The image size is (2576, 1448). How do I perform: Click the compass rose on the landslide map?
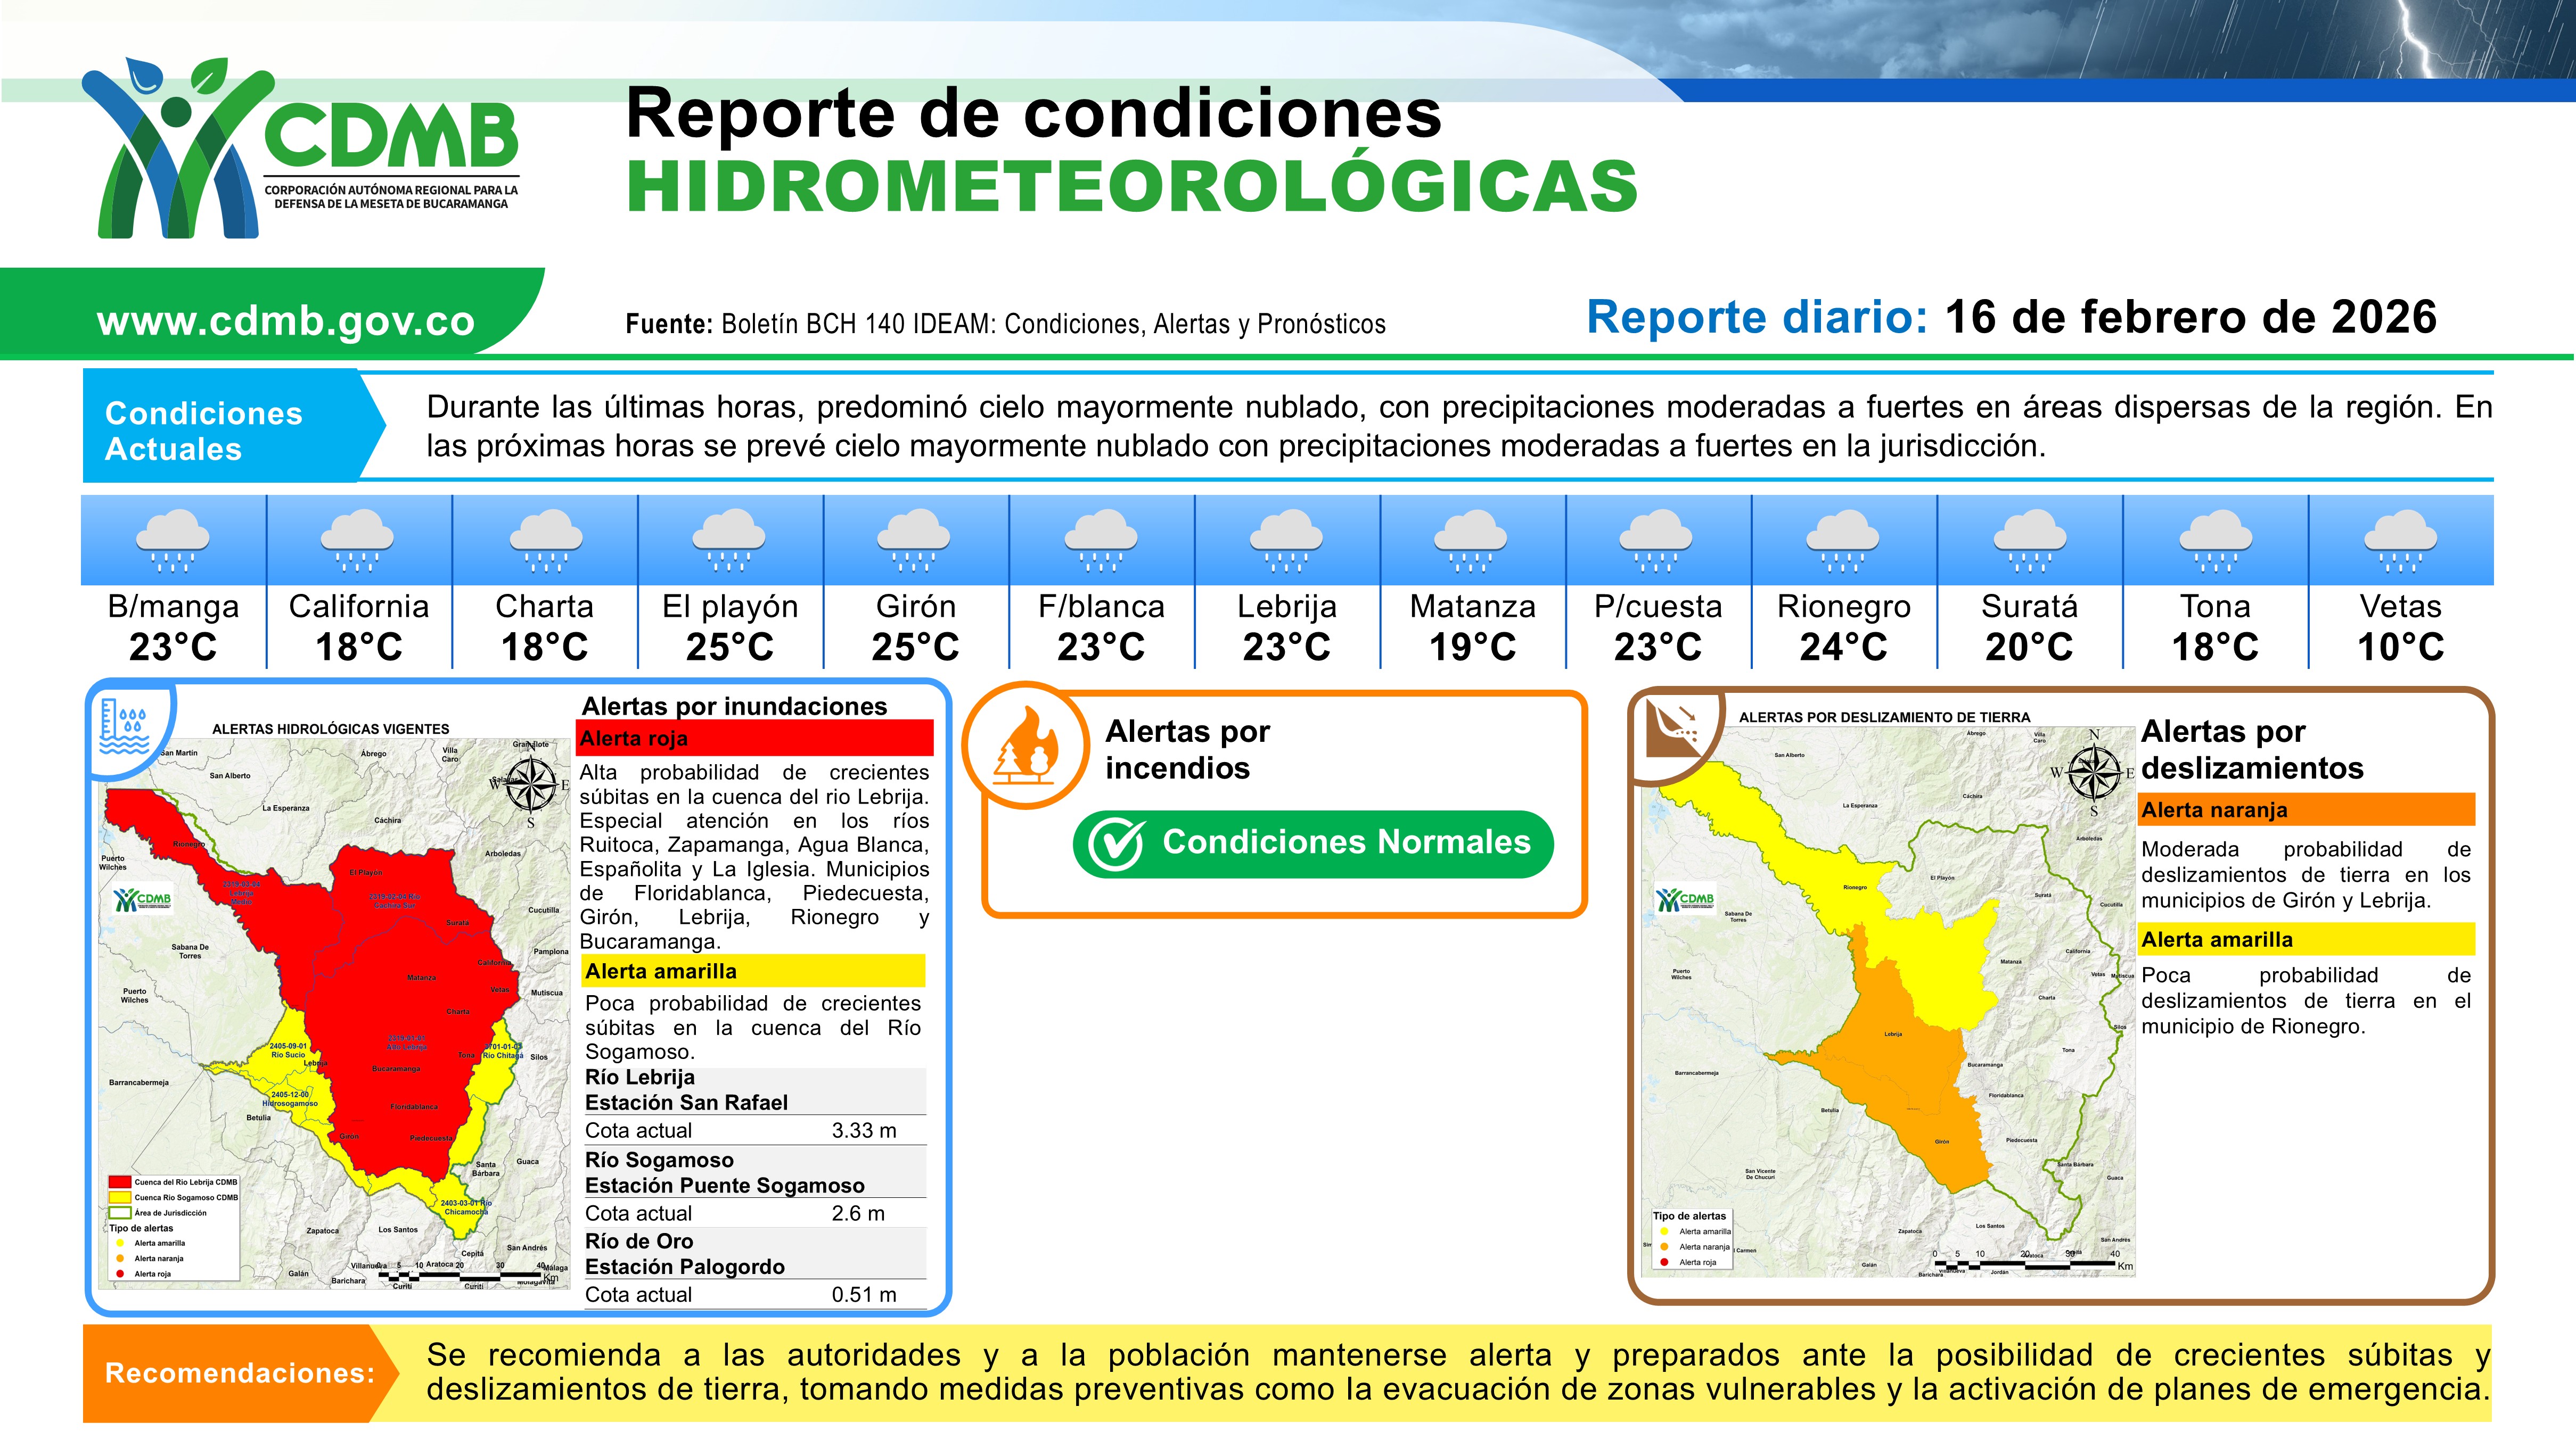coord(2093,773)
